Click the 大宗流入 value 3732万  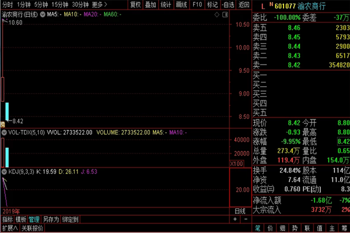pyautogui.click(x=321, y=210)
